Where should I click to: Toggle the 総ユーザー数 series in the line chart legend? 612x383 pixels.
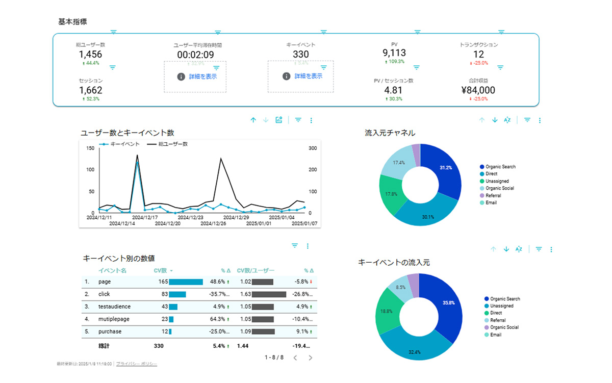pyautogui.click(x=167, y=144)
